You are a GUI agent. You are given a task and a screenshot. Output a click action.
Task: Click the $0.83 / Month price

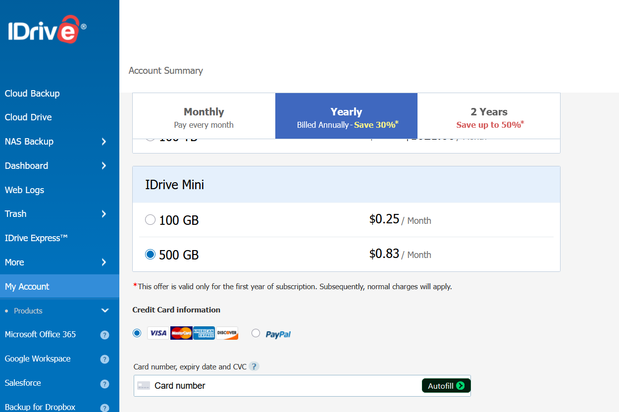point(400,254)
